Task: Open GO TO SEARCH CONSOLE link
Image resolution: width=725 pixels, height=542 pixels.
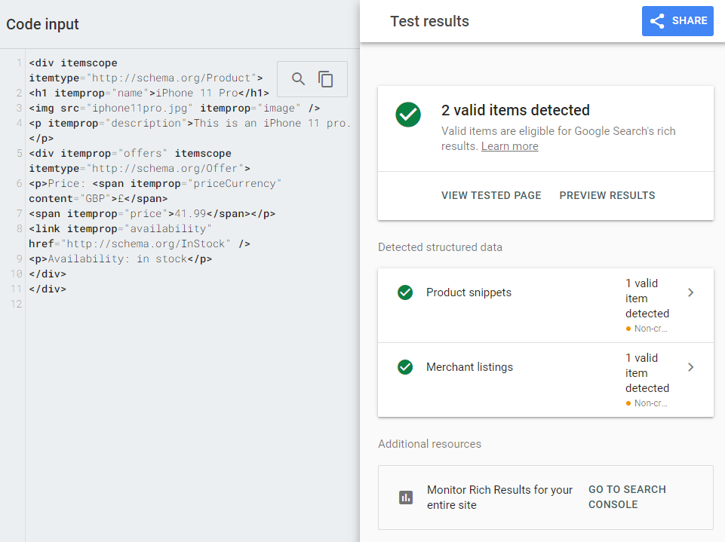Action: coord(627,497)
